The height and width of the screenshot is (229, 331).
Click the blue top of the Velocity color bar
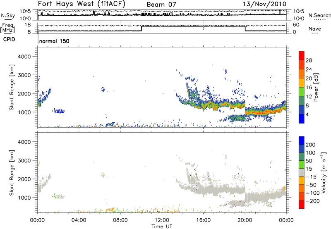point(302,141)
